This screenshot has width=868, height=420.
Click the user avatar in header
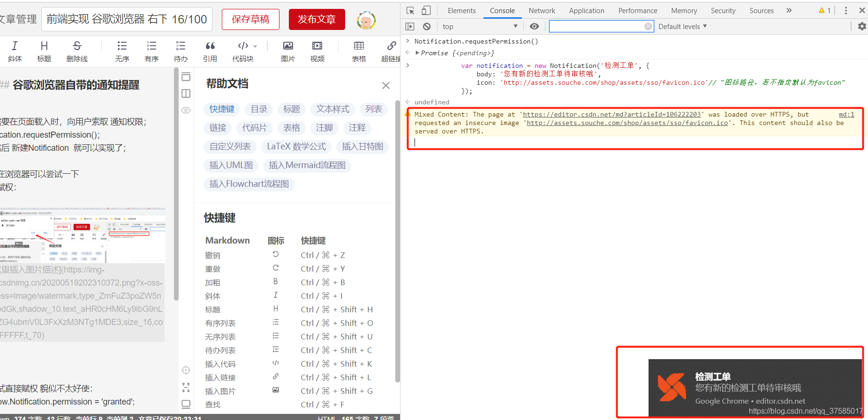[366, 20]
